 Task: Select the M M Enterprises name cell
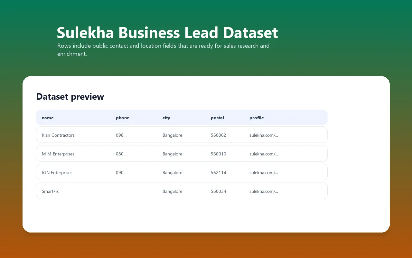(58, 154)
